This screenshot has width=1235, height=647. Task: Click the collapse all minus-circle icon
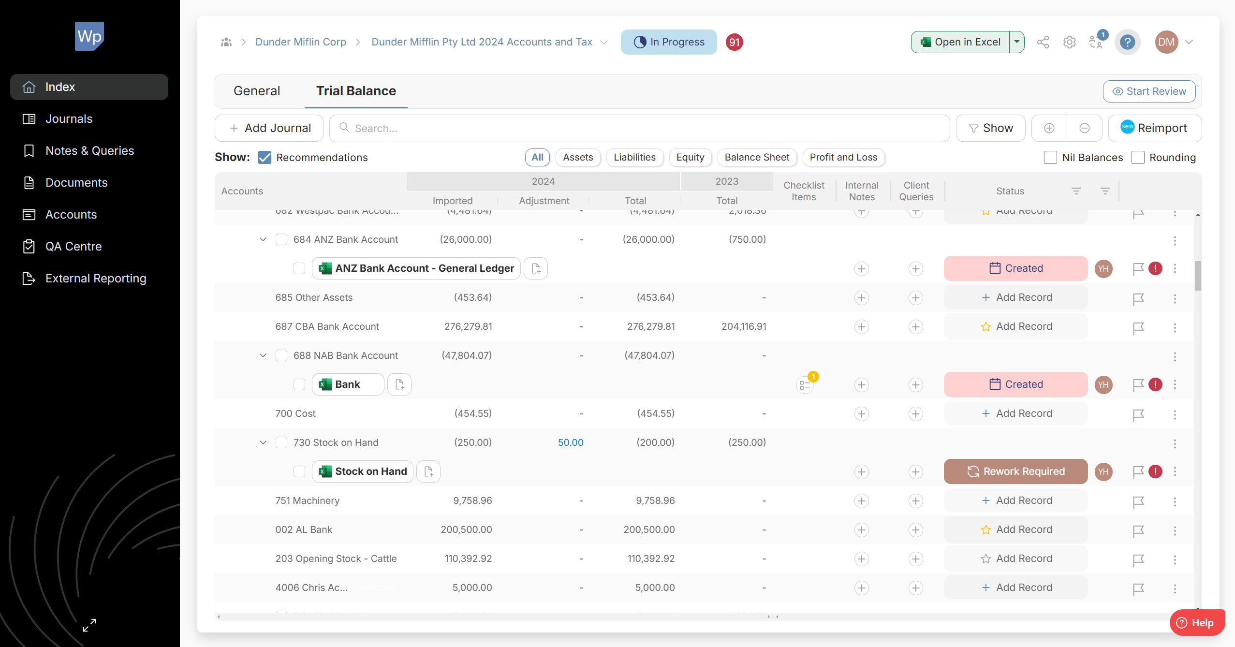(x=1085, y=128)
